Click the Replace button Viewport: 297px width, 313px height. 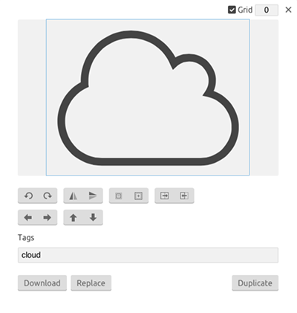pyautogui.click(x=91, y=283)
